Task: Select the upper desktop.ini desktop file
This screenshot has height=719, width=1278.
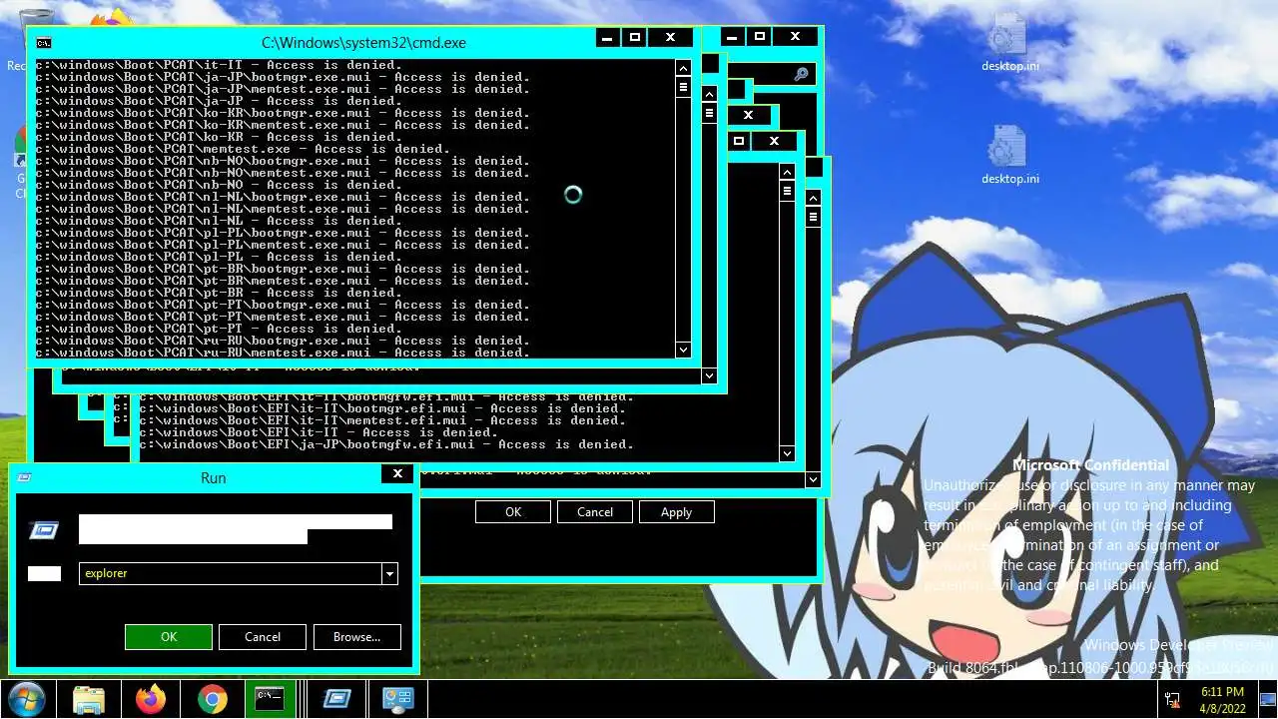Action: point(1008,45)
